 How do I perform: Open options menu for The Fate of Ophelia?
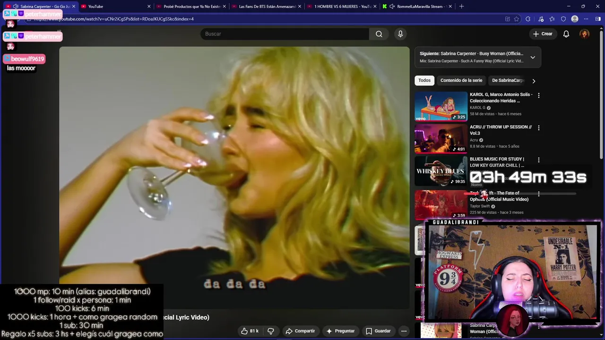(538, 194)
